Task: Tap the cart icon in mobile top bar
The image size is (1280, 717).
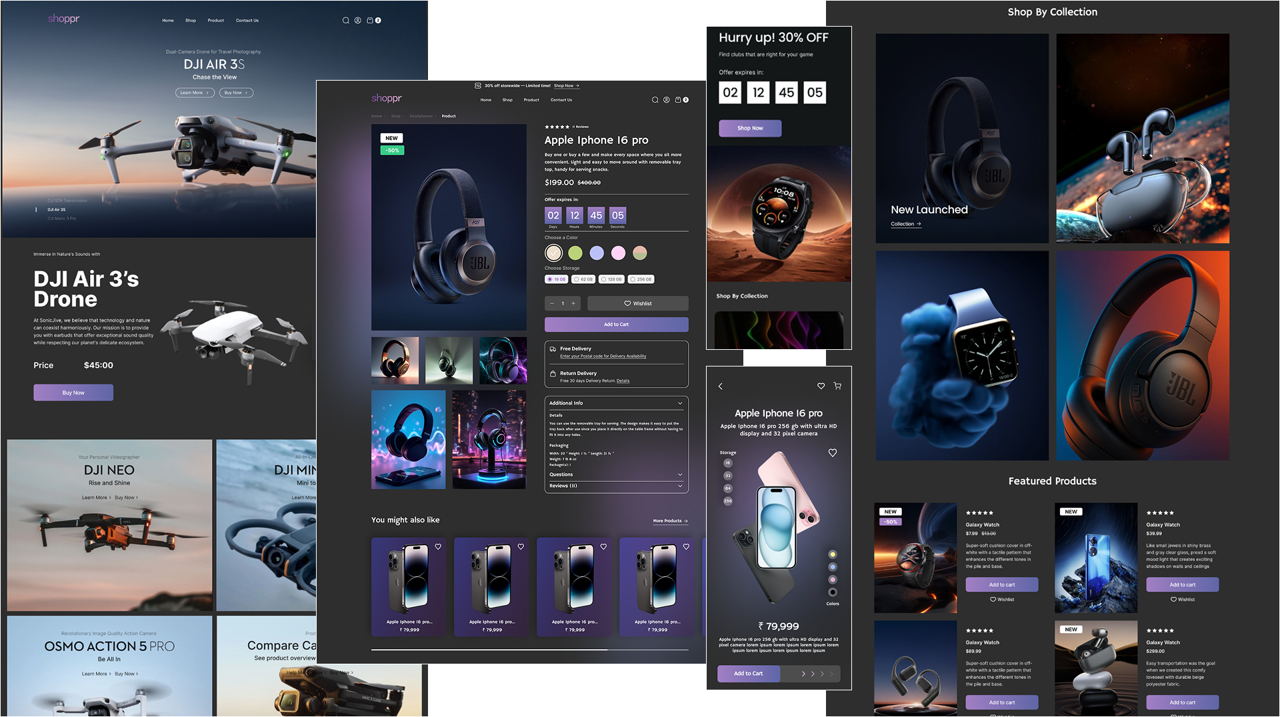Action: click(838, 386)
